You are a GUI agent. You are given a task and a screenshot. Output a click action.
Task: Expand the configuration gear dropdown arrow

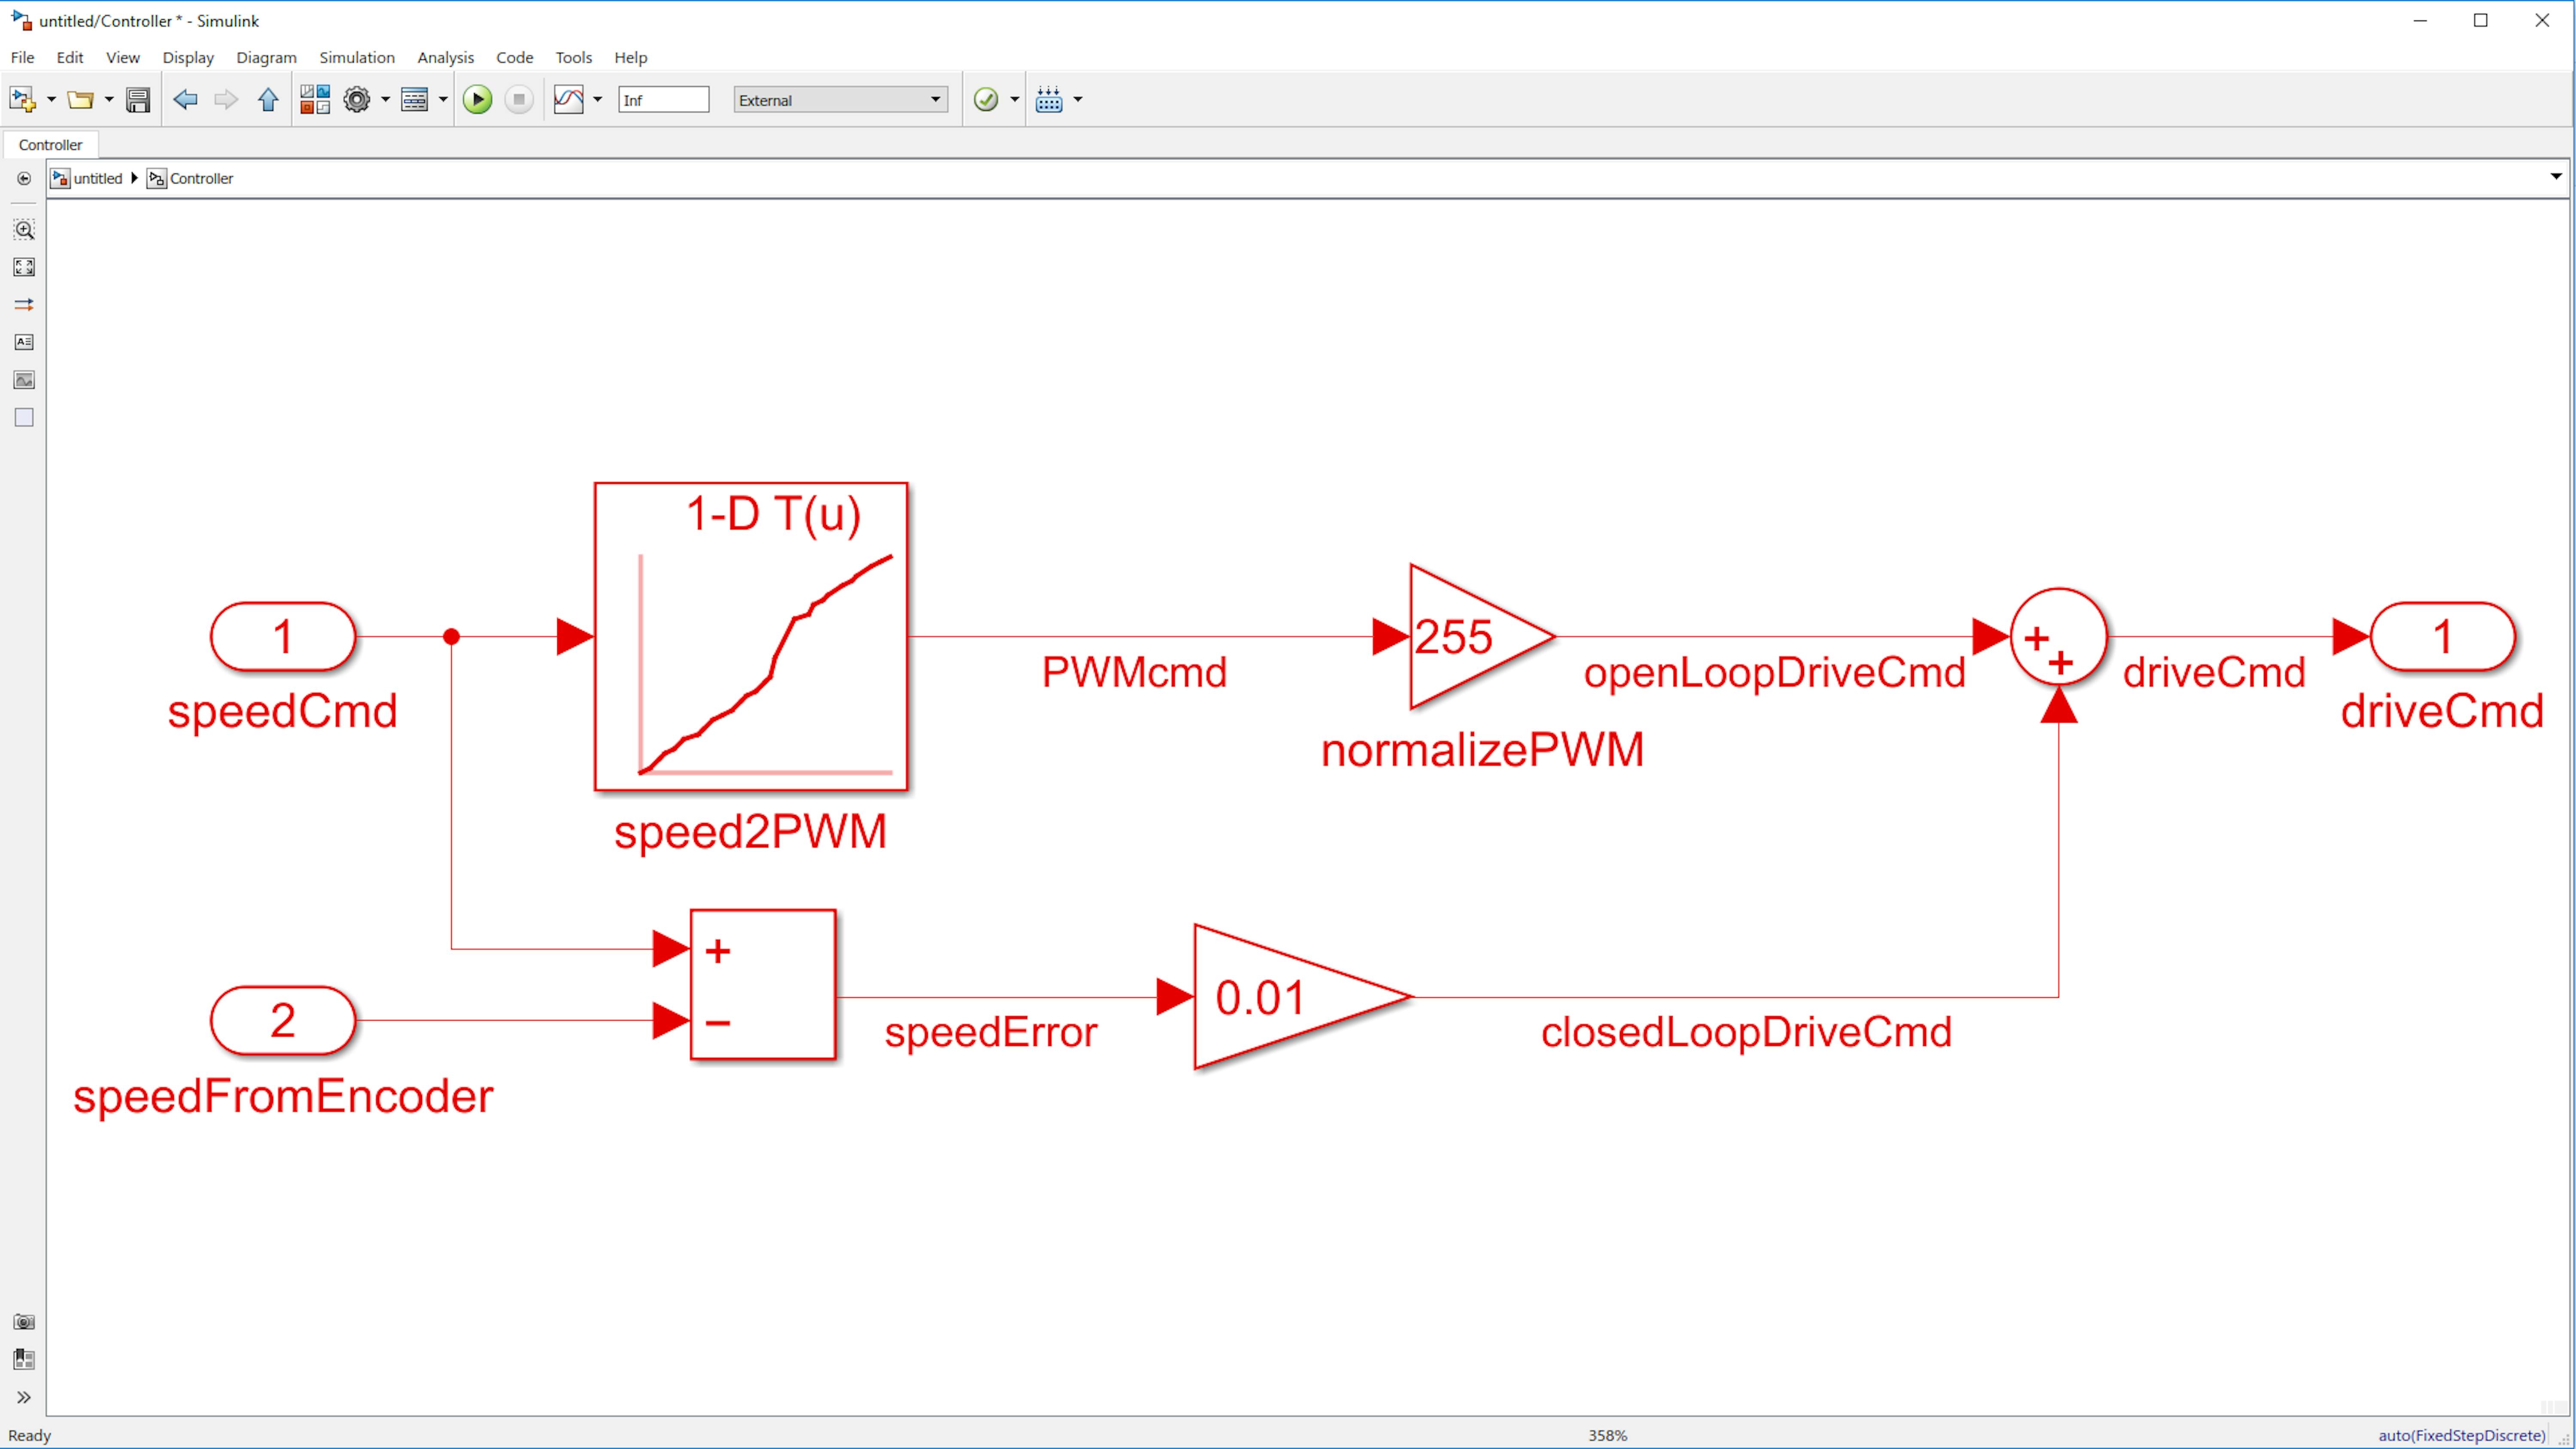coord(385,99)
